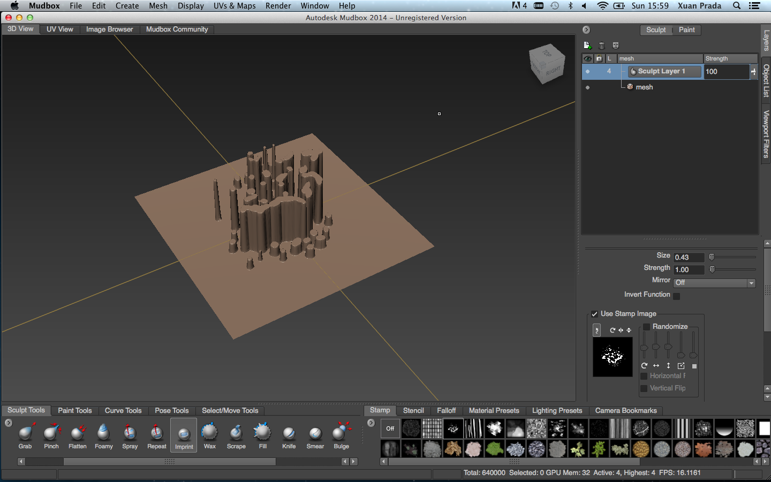Open the UVs & Maps menu

pyautogui.click(x=235, y=6)
